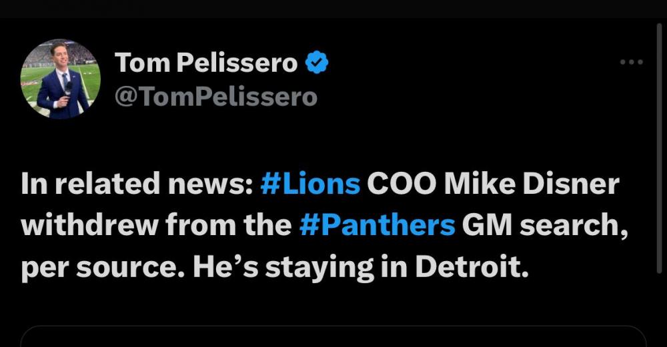Click the dark bar above the tweet

click(x=333, y=8)
